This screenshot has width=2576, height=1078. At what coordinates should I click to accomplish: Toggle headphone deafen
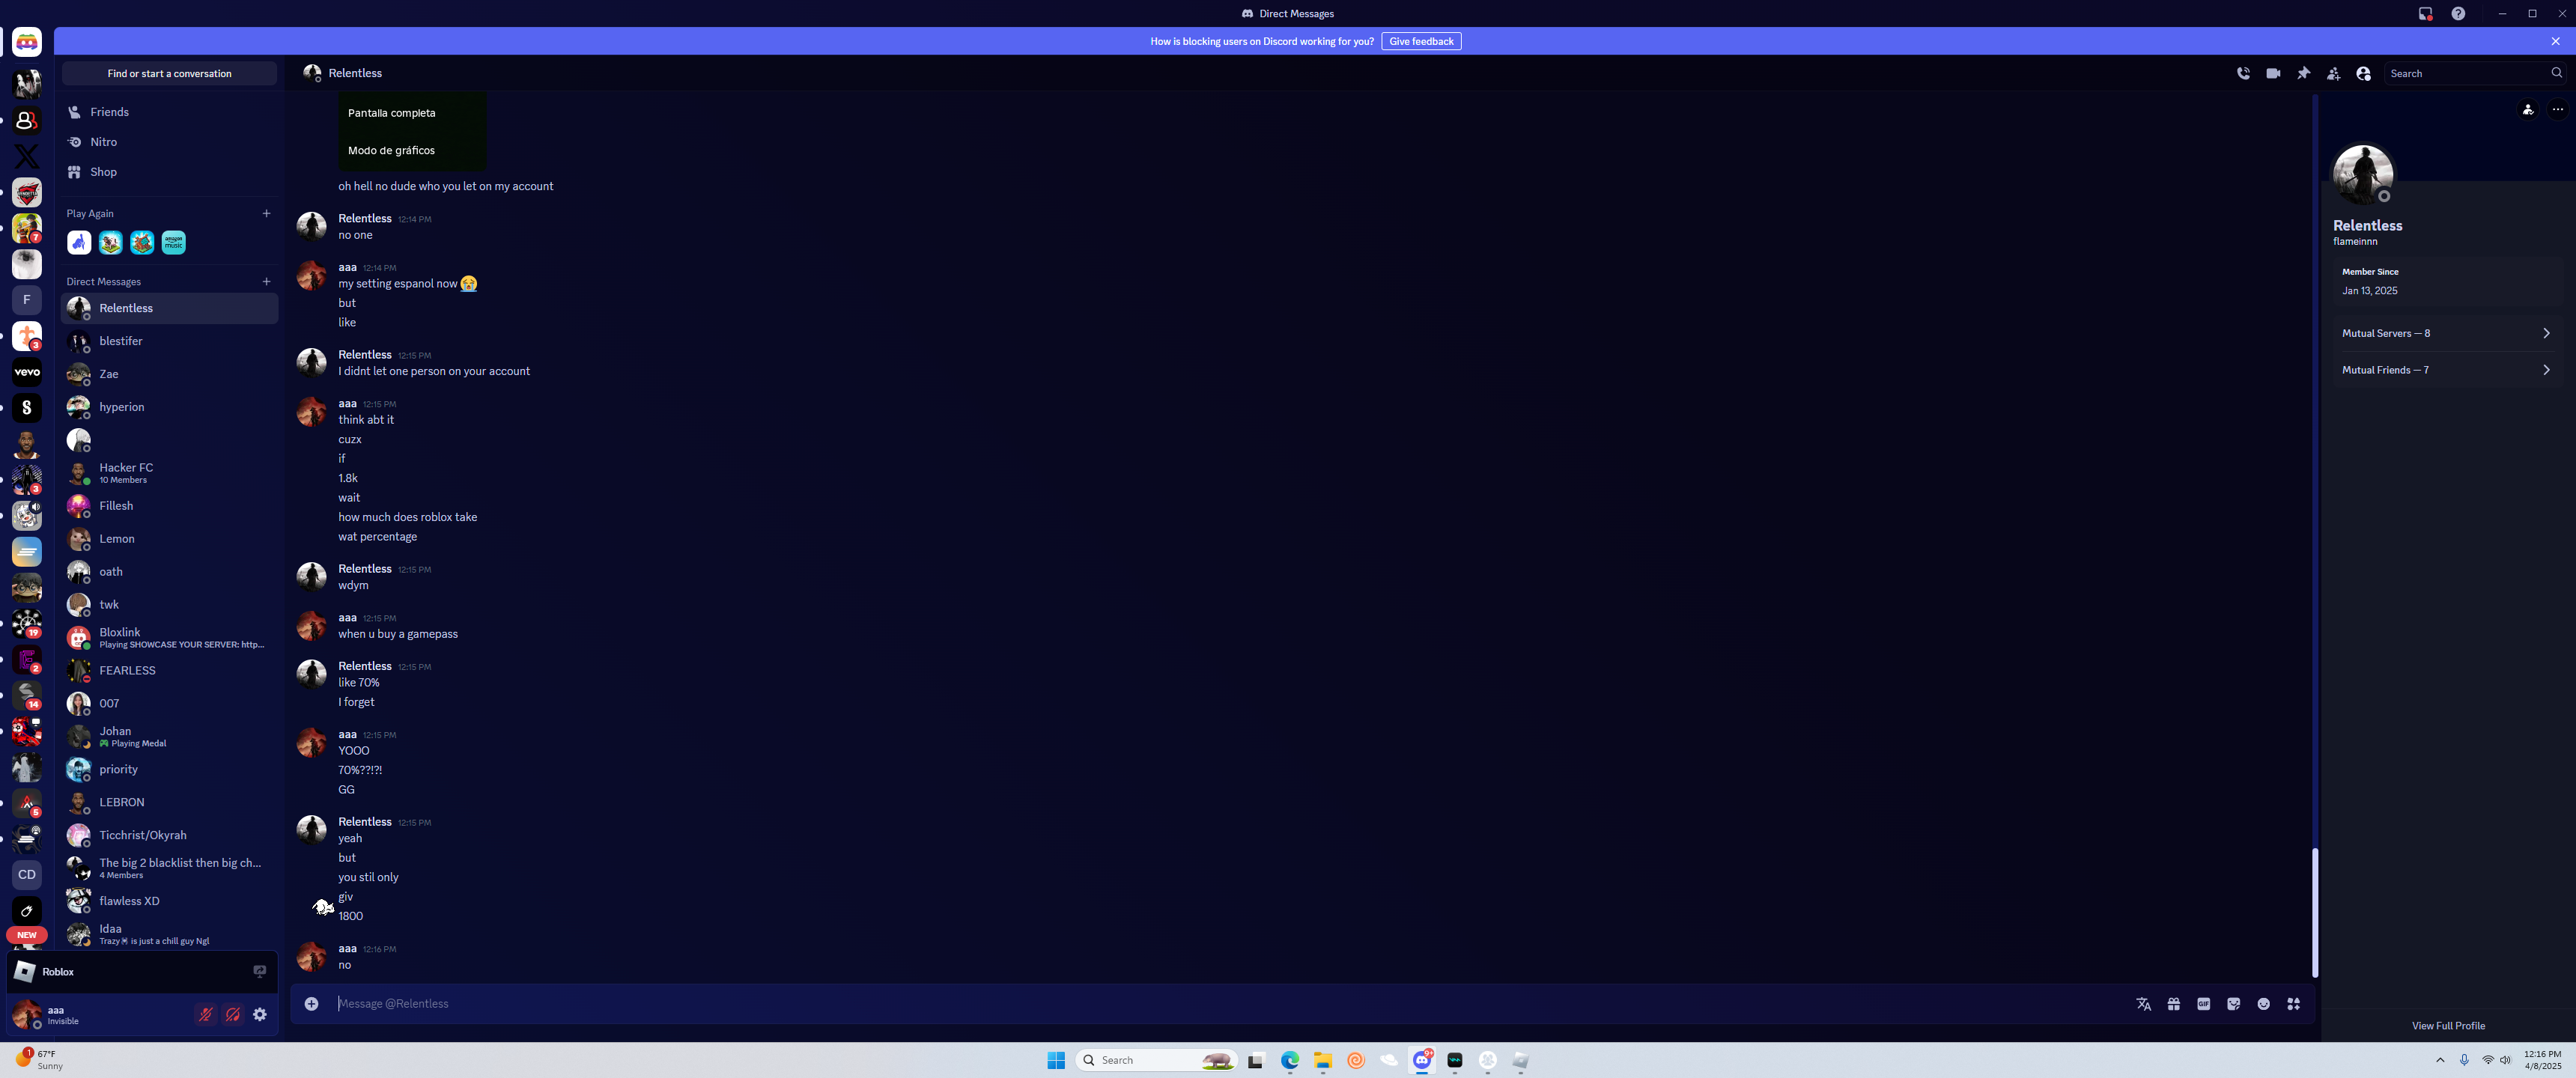point(233,1014)
